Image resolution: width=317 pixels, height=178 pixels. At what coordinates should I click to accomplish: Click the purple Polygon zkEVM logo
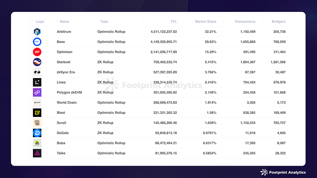point(37,92)
